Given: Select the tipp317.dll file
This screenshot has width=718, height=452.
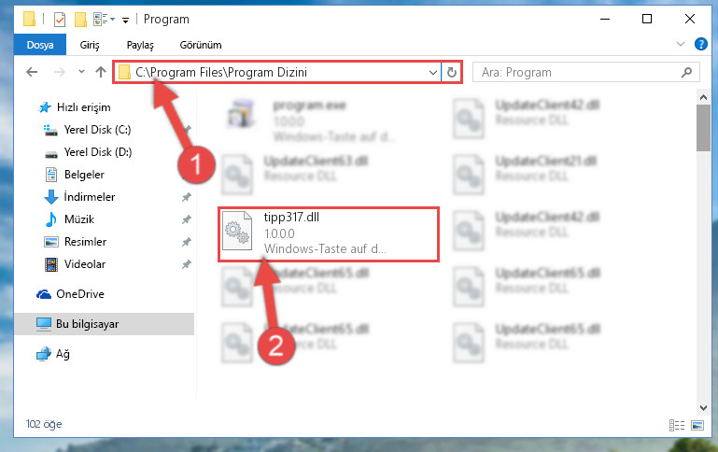Looking at the screenshot, I should tap(329, 234).
